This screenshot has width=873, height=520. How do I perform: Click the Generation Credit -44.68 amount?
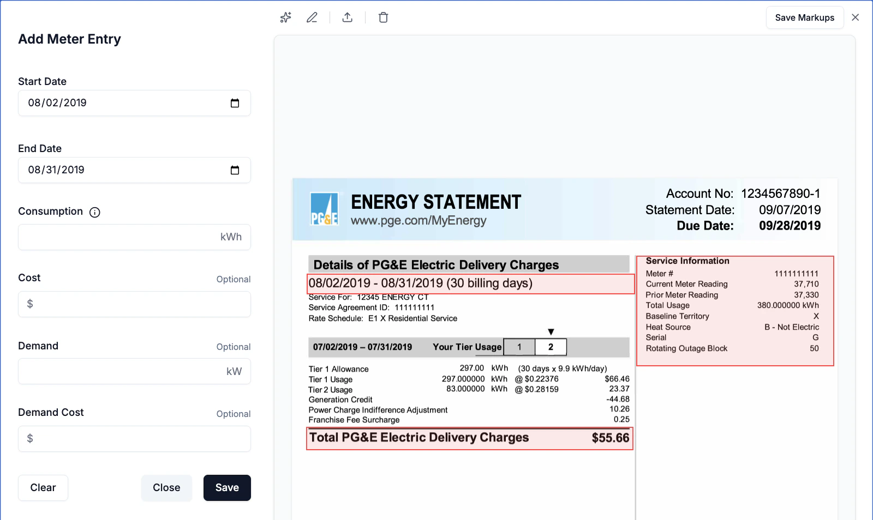coord(618,399)
